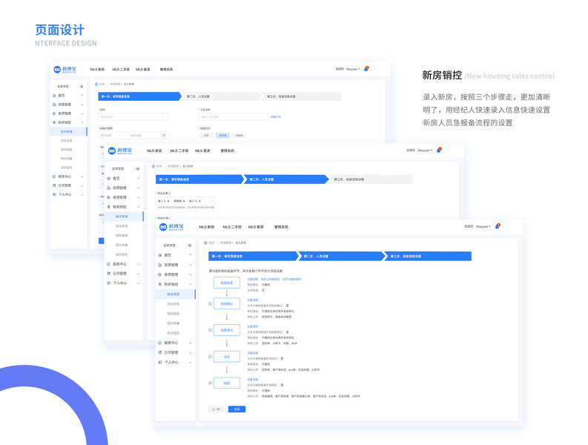The width and height of the screenshot is (588, 445).
Task: Click the date range field in the back window
Action: pyautogui.click(x=133, y=136)
